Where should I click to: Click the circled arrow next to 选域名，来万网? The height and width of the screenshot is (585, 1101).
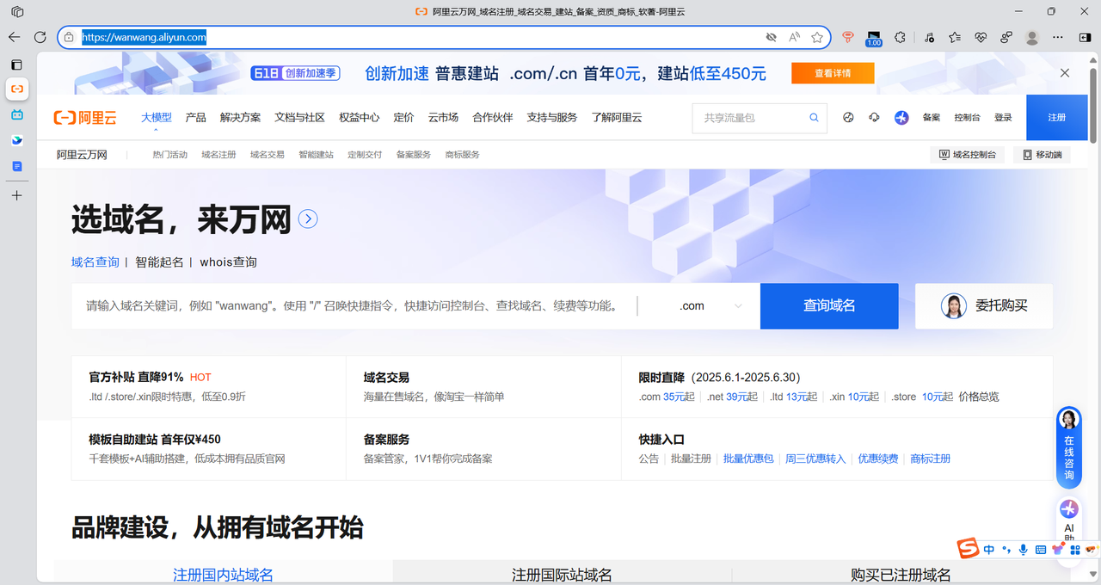point(308,219)
